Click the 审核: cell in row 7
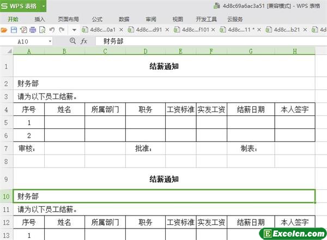Viewport: 327px width, 240px height. pos(29,149)
